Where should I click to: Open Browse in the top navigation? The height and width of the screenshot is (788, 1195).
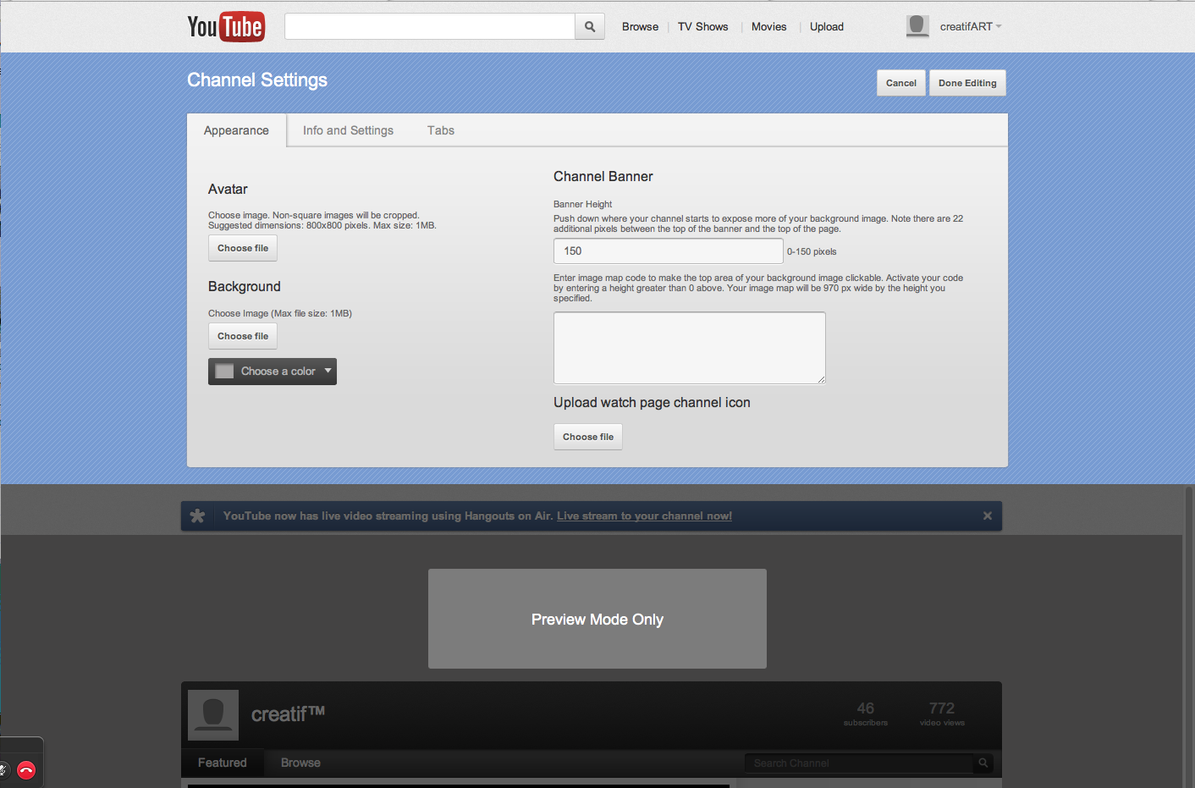pyautogui.click(x=640, y=26)
